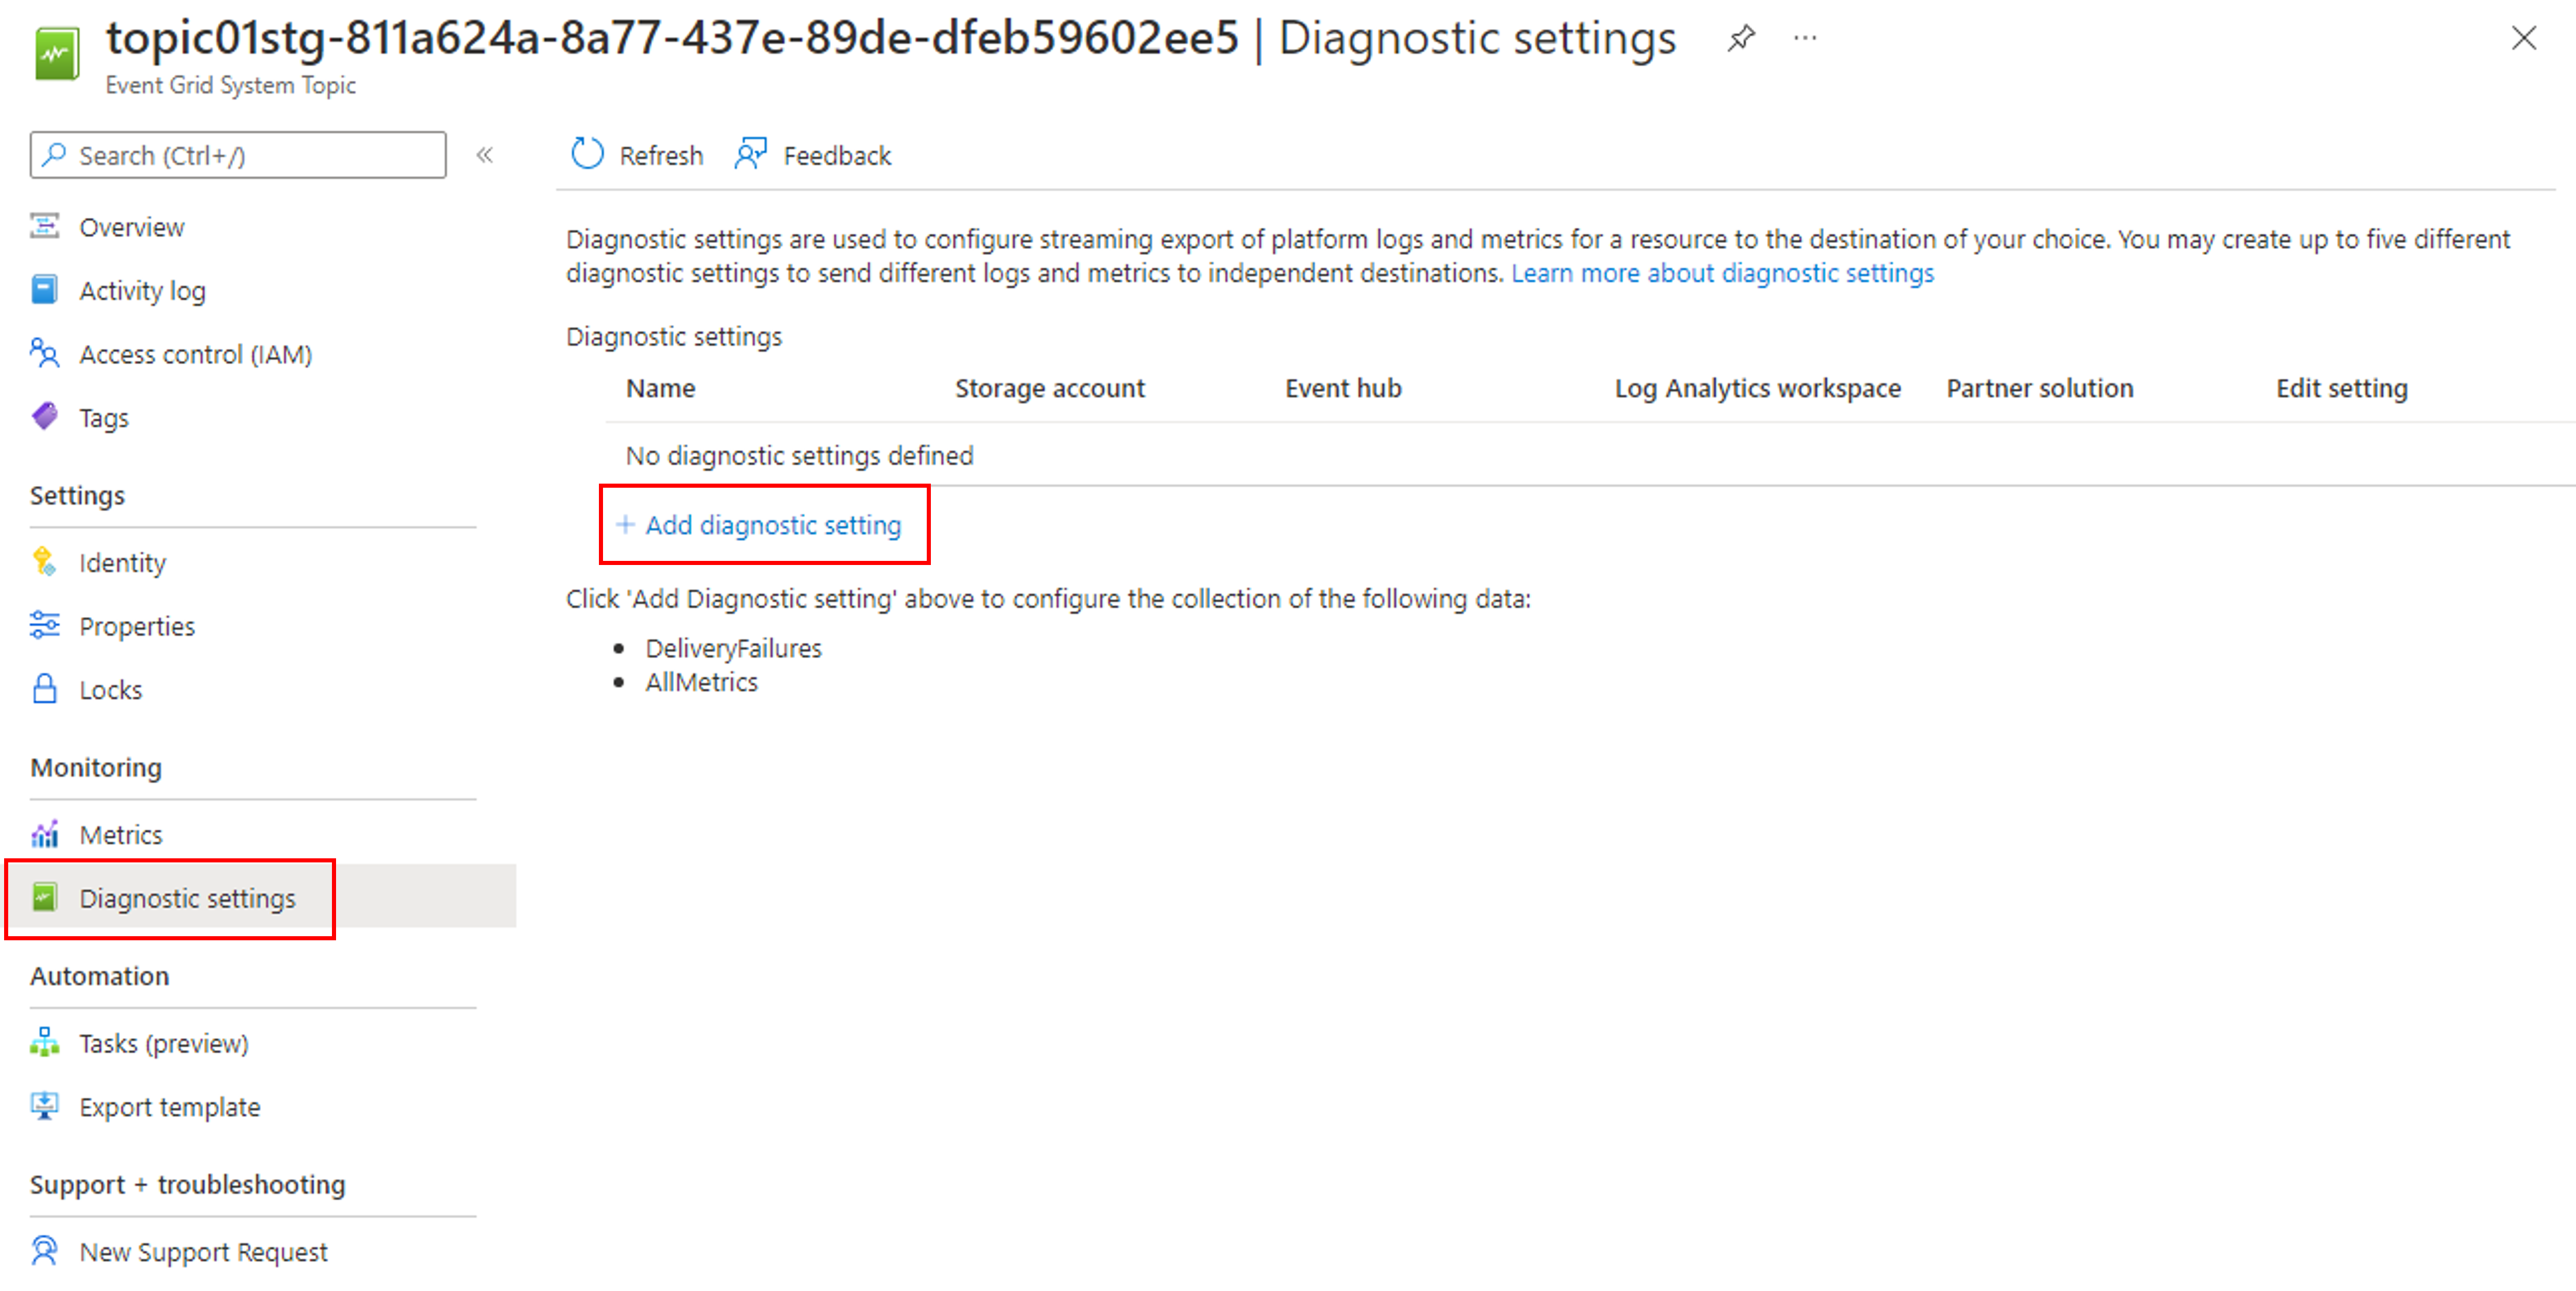The height and width of the screenshot is (1291, 2576).
Task: Click Export template under Automation
Action: pyautogui.click(x=171, y=1107)
